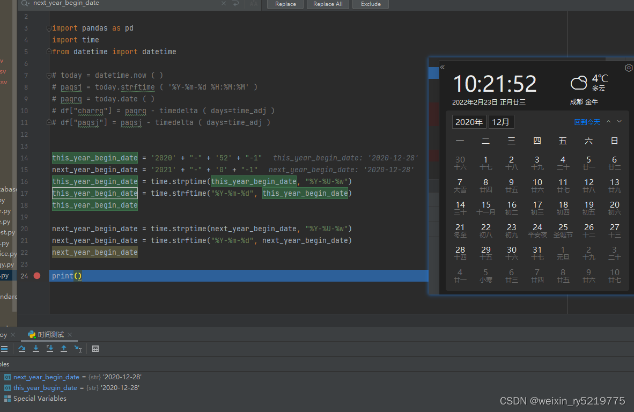Screen dimensions: 634x412
Task: Click the fold end marker at line 11
Action: 49,122
